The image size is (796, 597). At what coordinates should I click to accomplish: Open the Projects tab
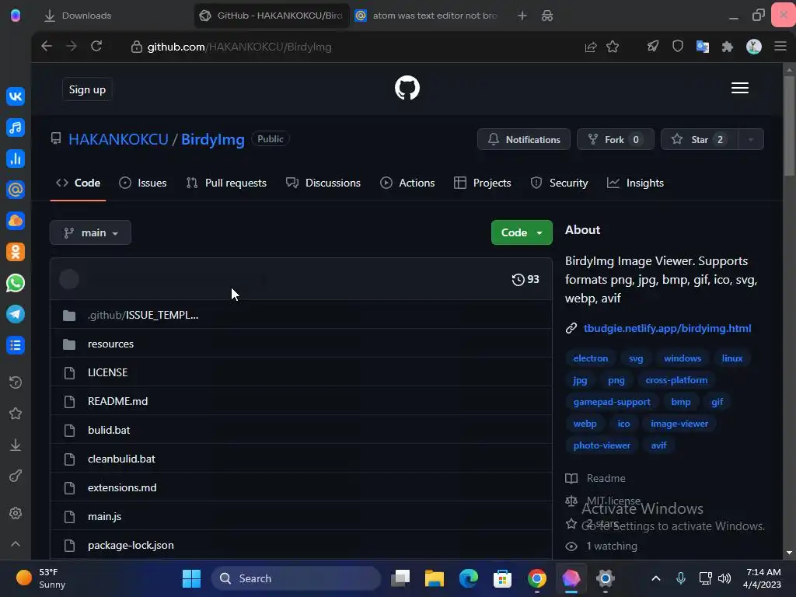pyautogui.click(x=482, y=183)
